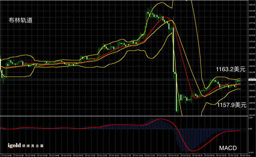
Task: Click the 1163.2美元 resistance price annotation
Action: 230,69
